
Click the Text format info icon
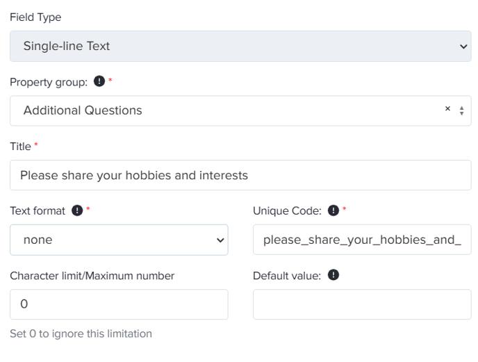click(77, 210)
